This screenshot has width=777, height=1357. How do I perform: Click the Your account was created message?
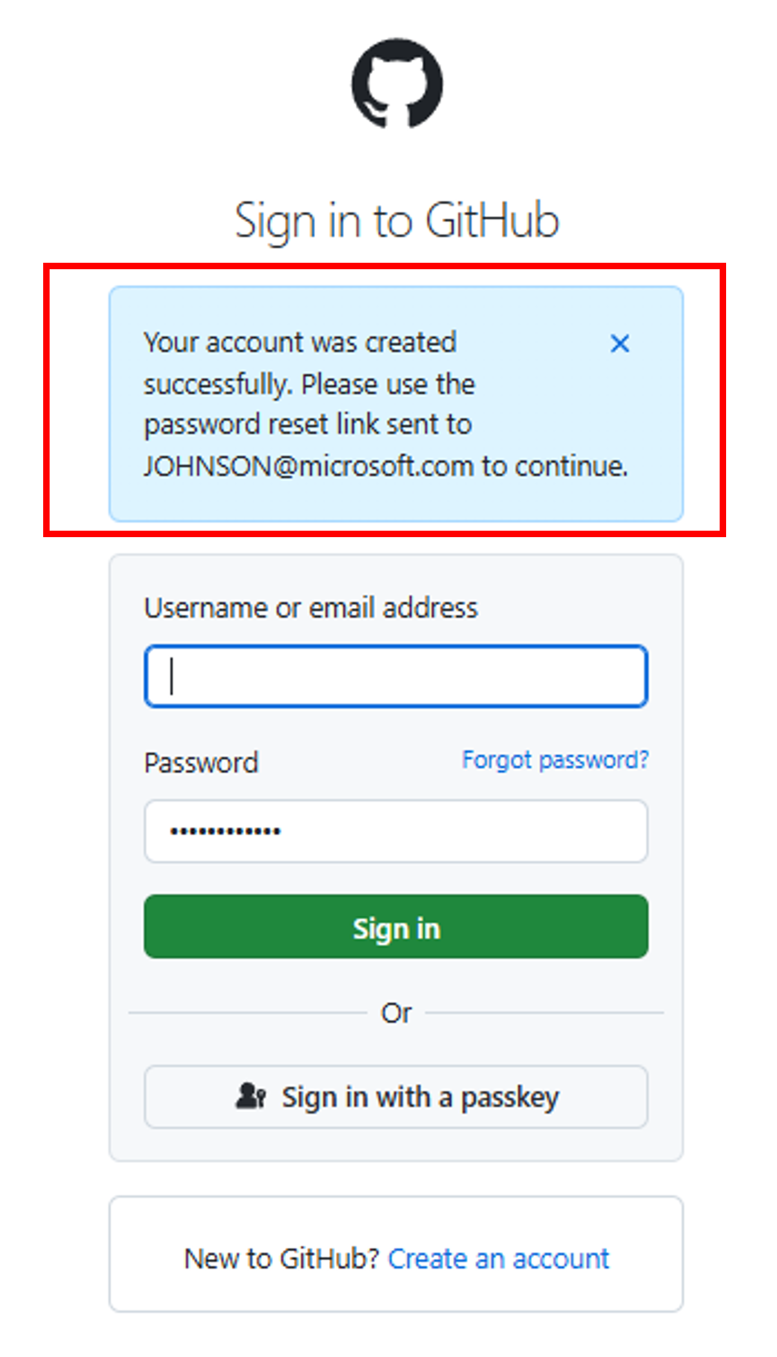tap(300, 343)
